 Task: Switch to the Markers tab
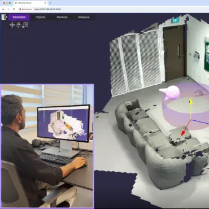(62, 17)
